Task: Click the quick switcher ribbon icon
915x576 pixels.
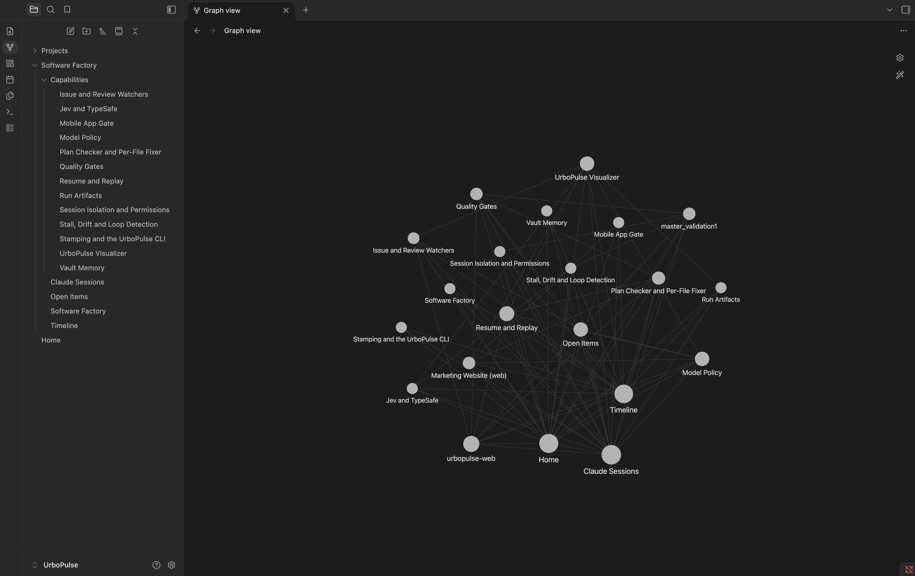Action: 10,31
